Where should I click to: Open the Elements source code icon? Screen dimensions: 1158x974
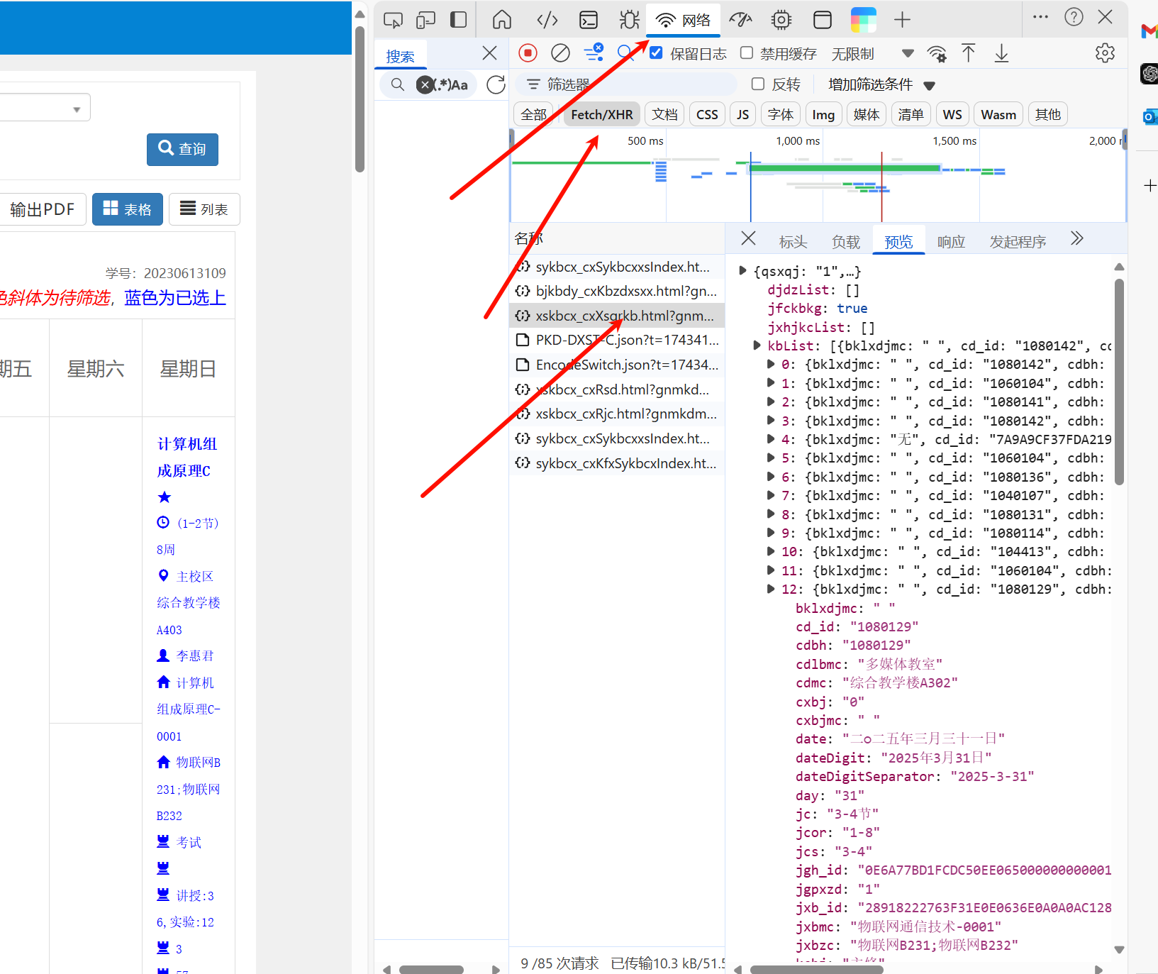tap(547, 20)
